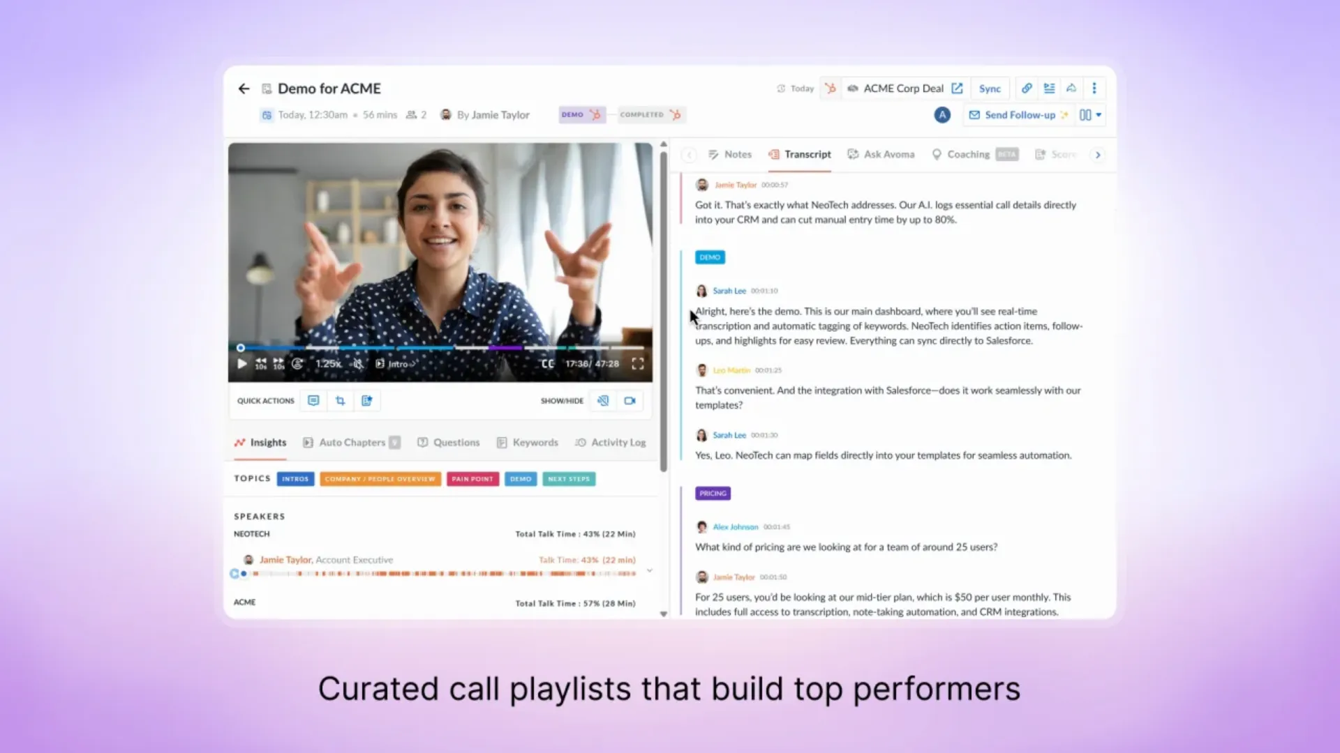Click the crop snippet quick action icon
The image size is (1340, 753).
[340, 401]
